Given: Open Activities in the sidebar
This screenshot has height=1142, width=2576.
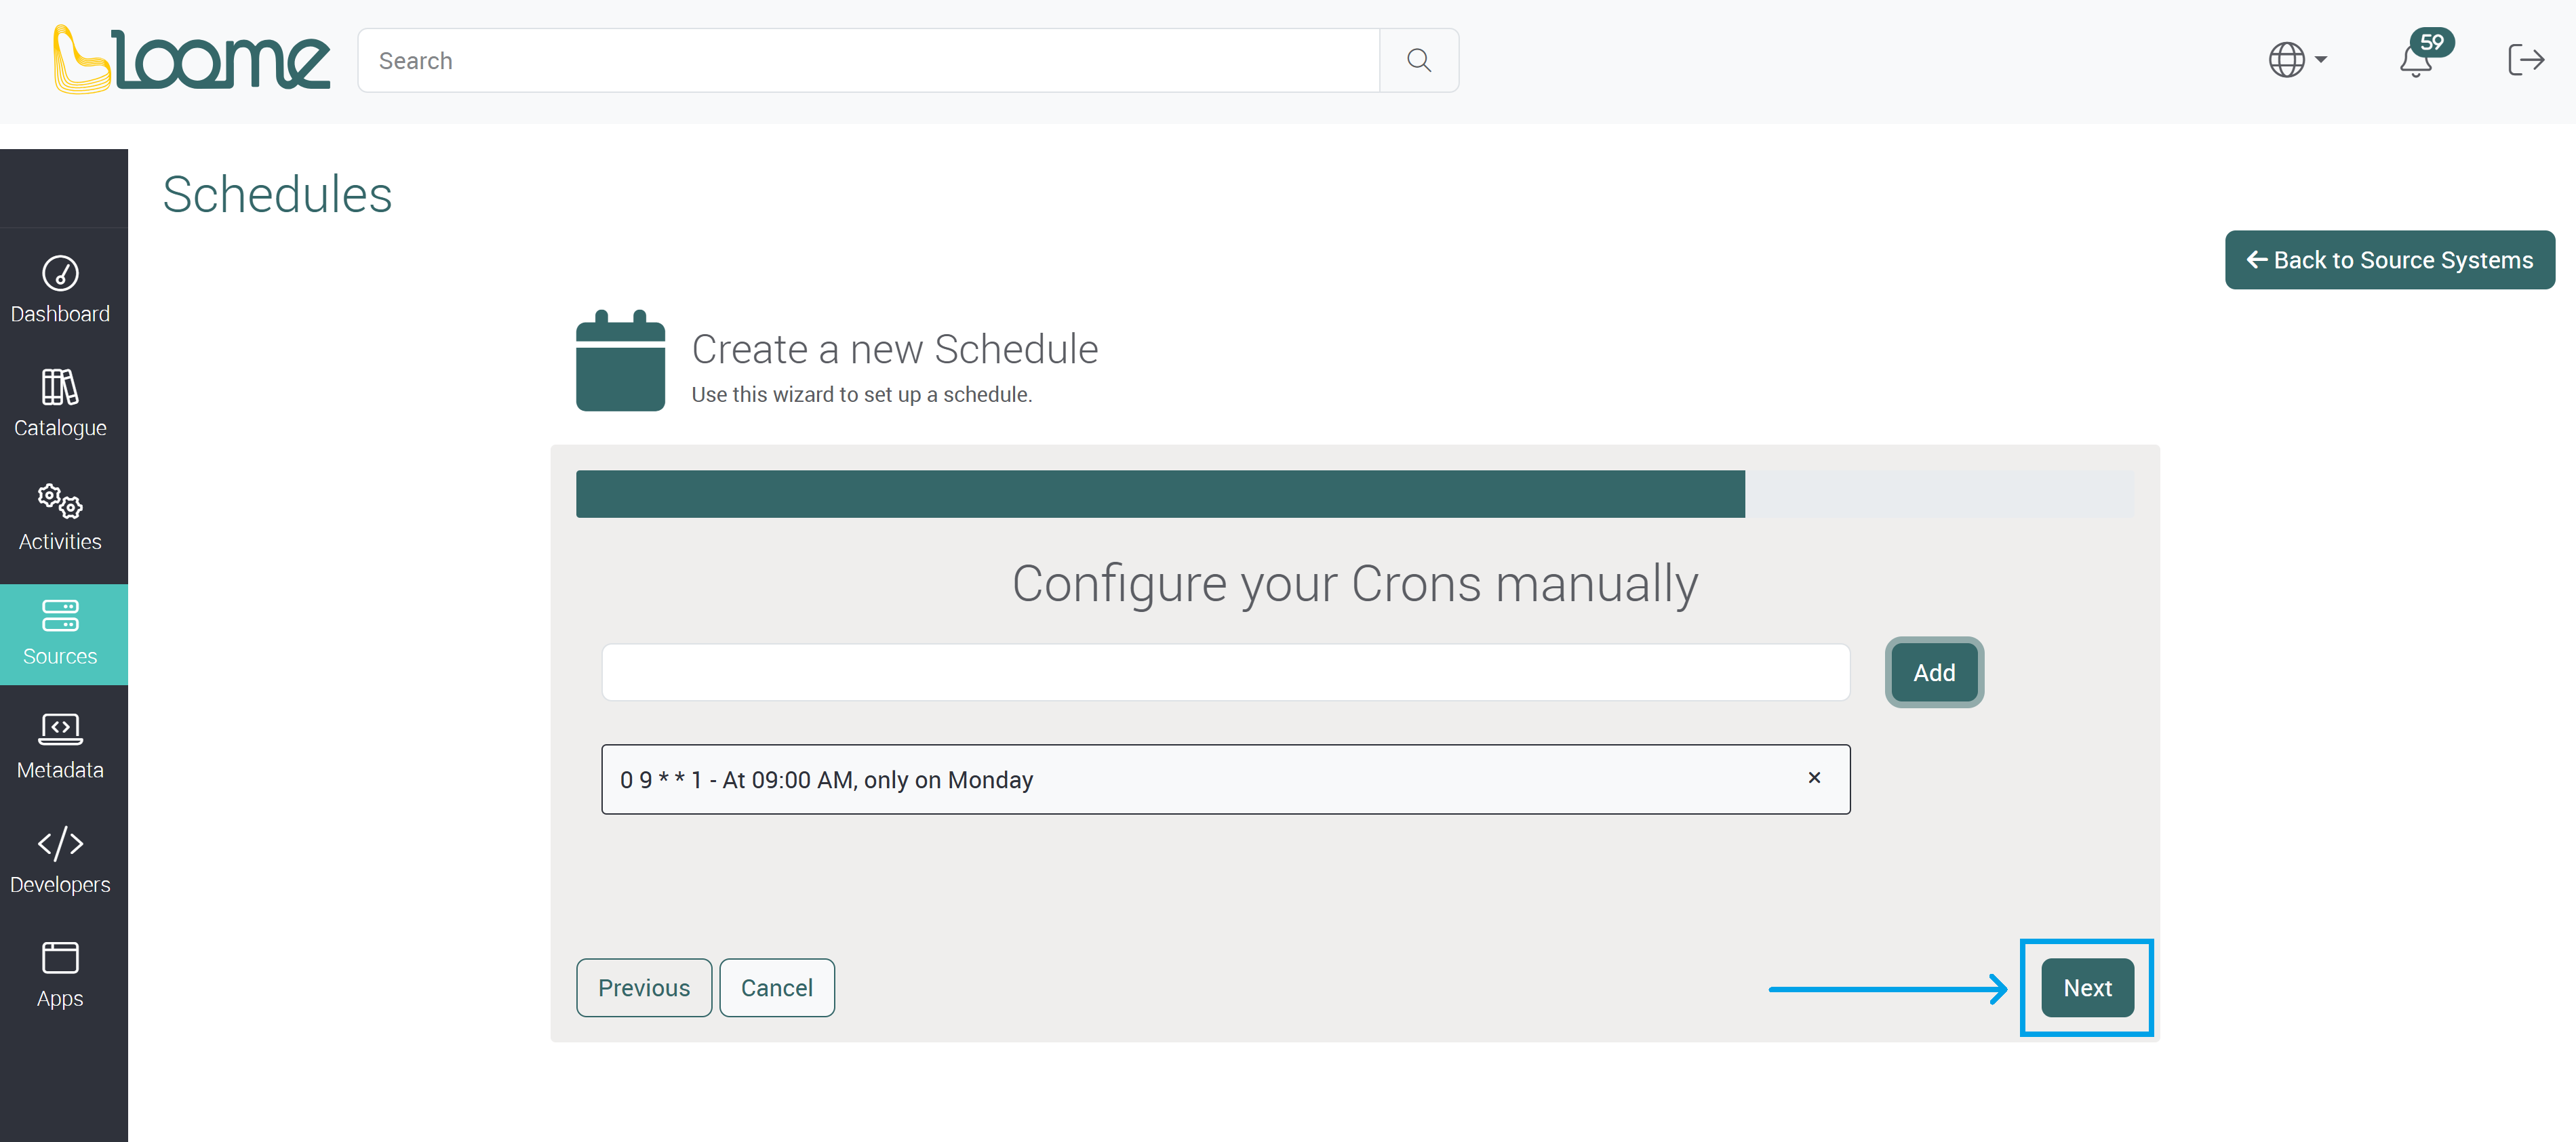Looking at the screenshot, I should [61, 518].
